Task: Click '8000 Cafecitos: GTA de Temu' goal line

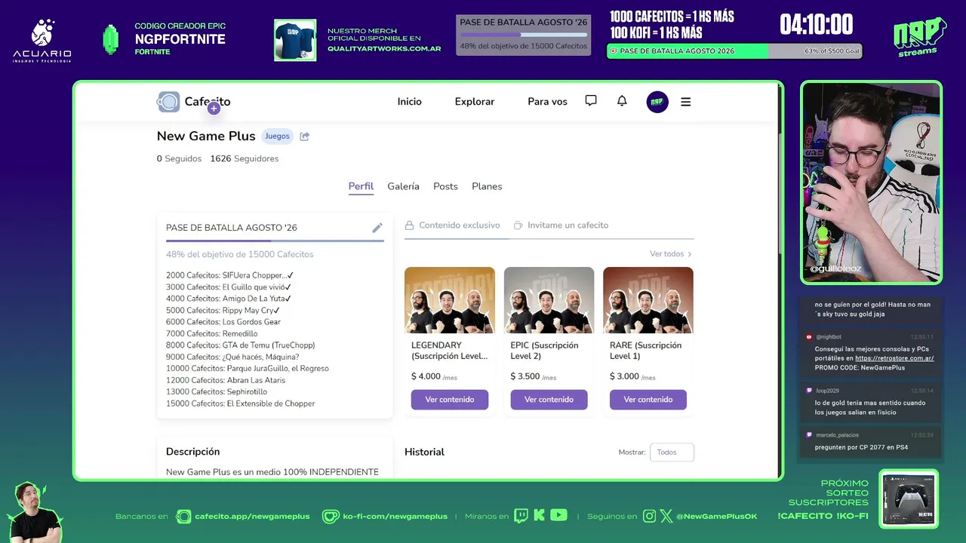Action: tap(241, 345)
